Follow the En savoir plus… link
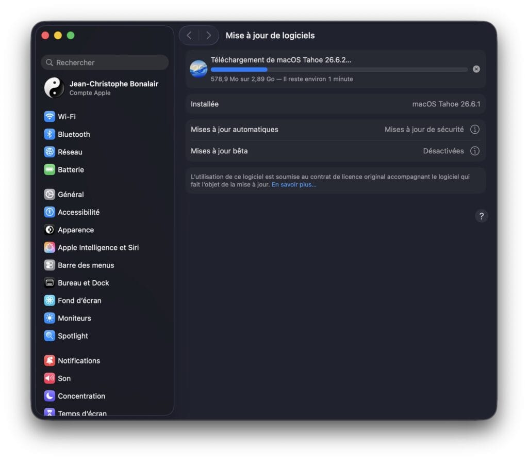Screen dimensions: 528x461 click(x=294, y=184)
